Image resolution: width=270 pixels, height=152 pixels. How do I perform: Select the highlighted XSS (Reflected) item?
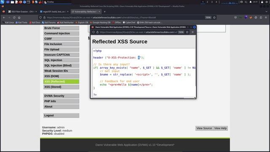pyautogui.click(x=61, y=81)
